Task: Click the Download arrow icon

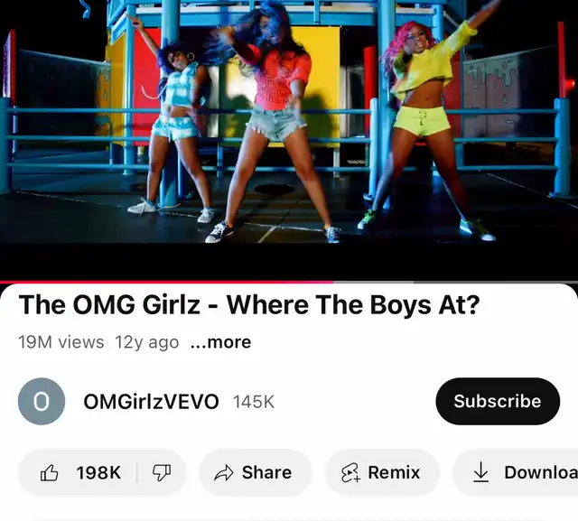Action: [480, 472]
